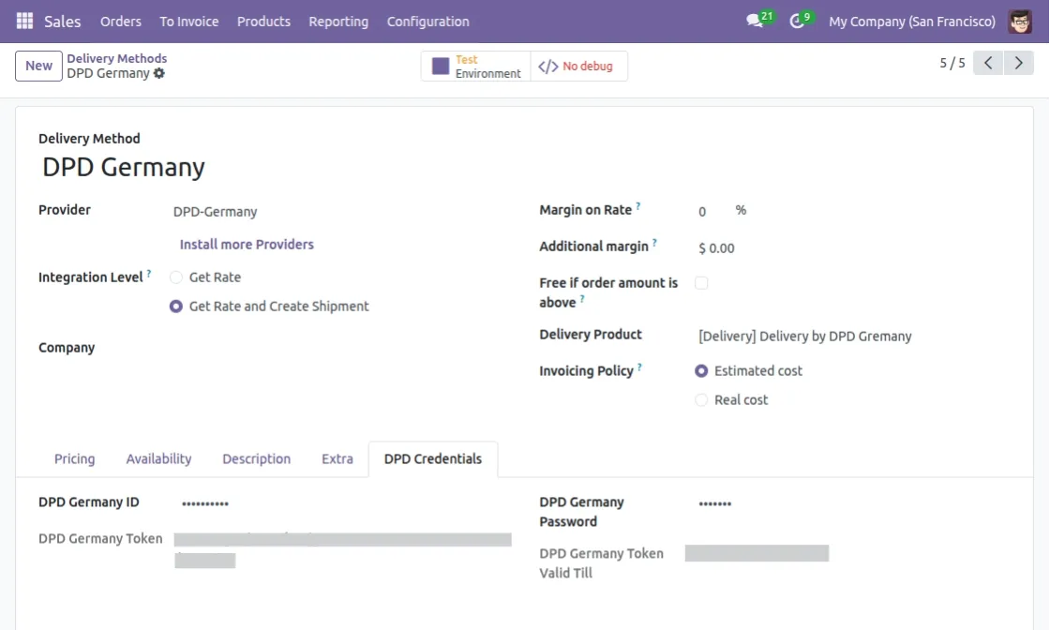Select the Get Rate radio option
1050x630 pixels.
pos(176,277)
